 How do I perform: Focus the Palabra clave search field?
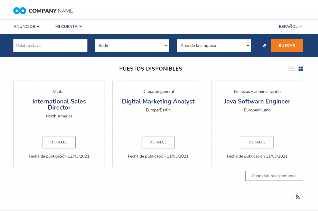[50, 46]
